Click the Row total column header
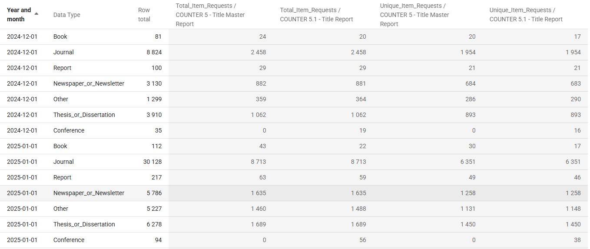The image size is (590, 249). pyautogui.click(x=144, y=15)
